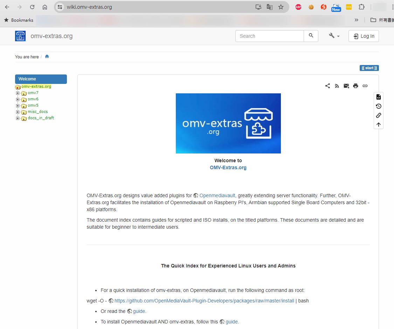Viewport: 394px width, 329px height.
Task: Open the extensions puzzle piece menu
Action: click(361, 7)
